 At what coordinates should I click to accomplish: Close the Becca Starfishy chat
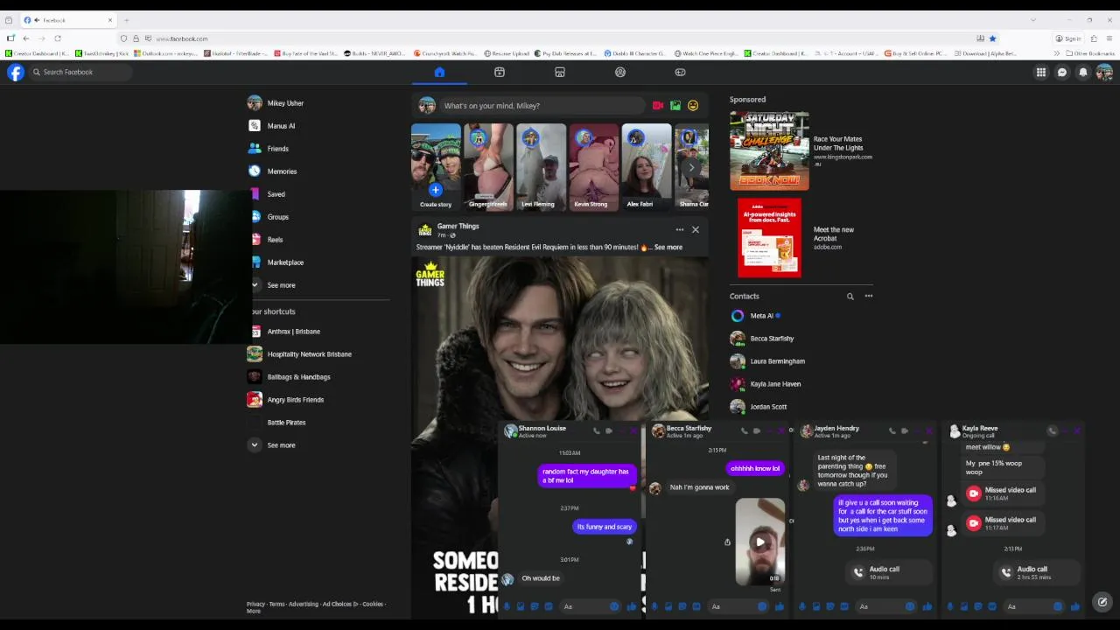(781, 430)
